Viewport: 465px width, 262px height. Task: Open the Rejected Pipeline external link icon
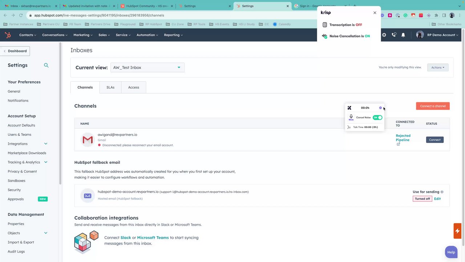[398, 144]
